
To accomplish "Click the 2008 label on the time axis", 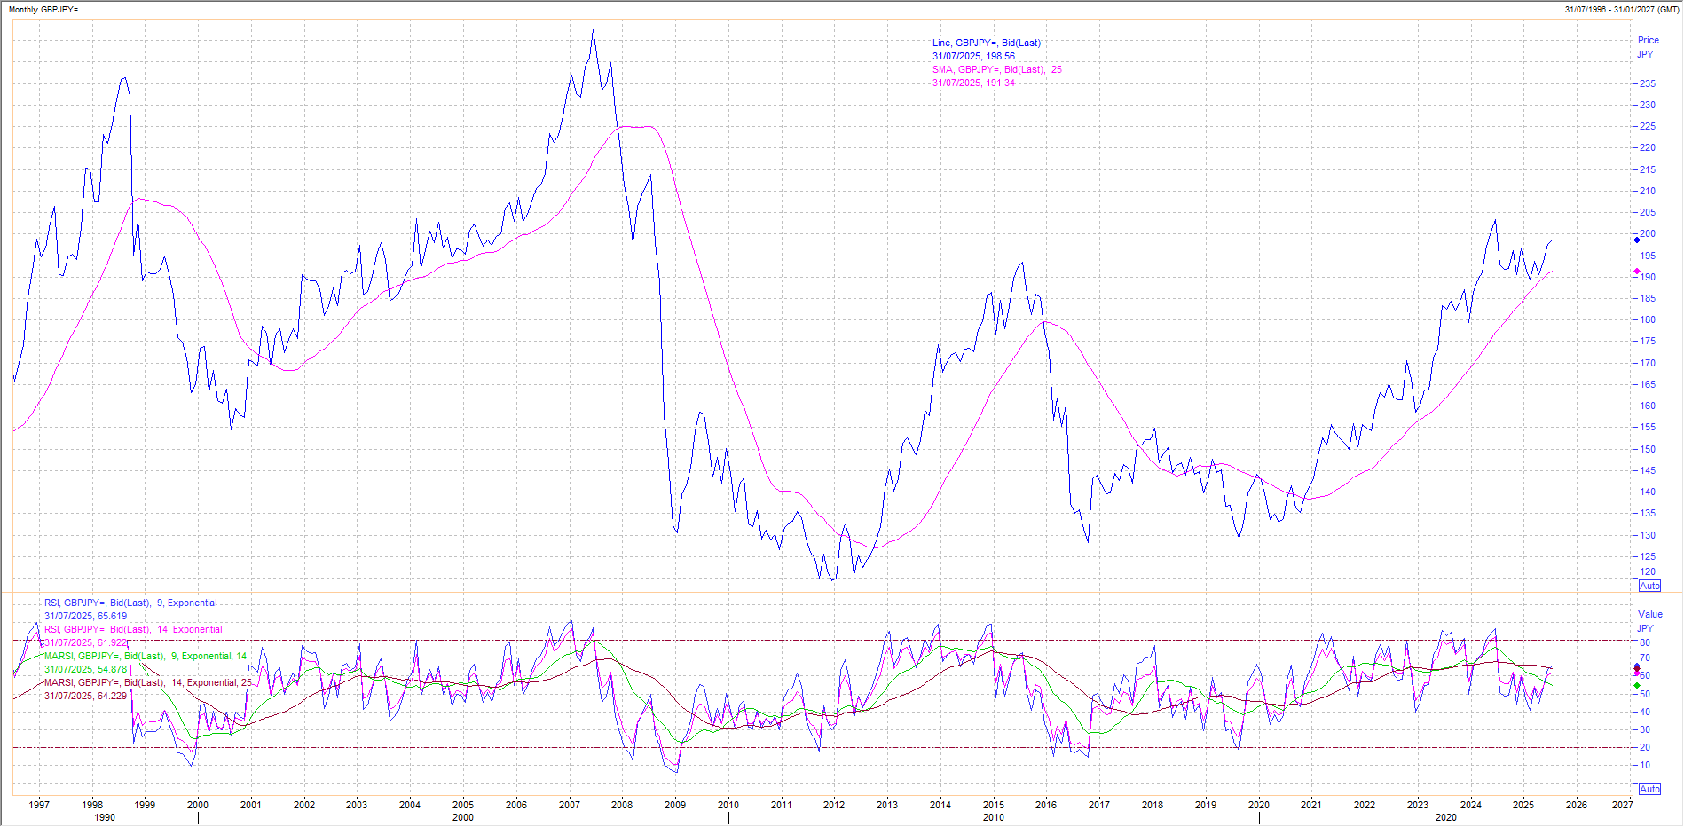I will coord(622,805).
